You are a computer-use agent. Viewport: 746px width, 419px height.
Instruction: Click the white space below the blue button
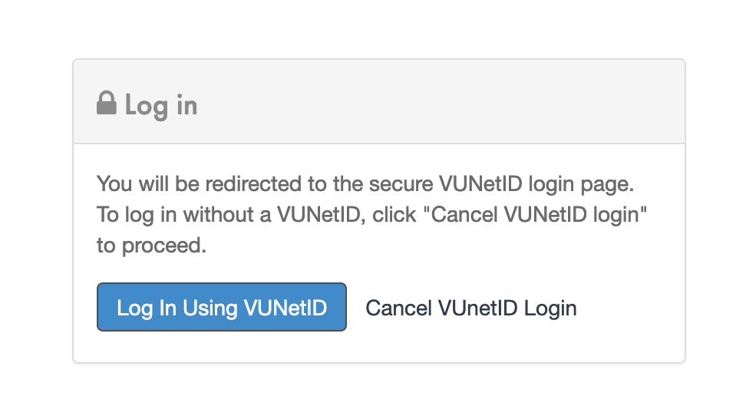coord(221,346)
